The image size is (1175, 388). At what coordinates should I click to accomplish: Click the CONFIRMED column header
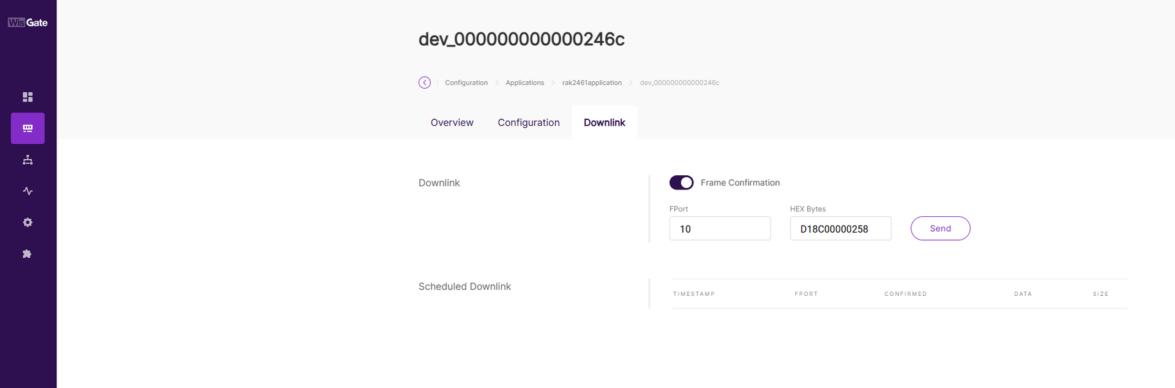click(905, 294)
